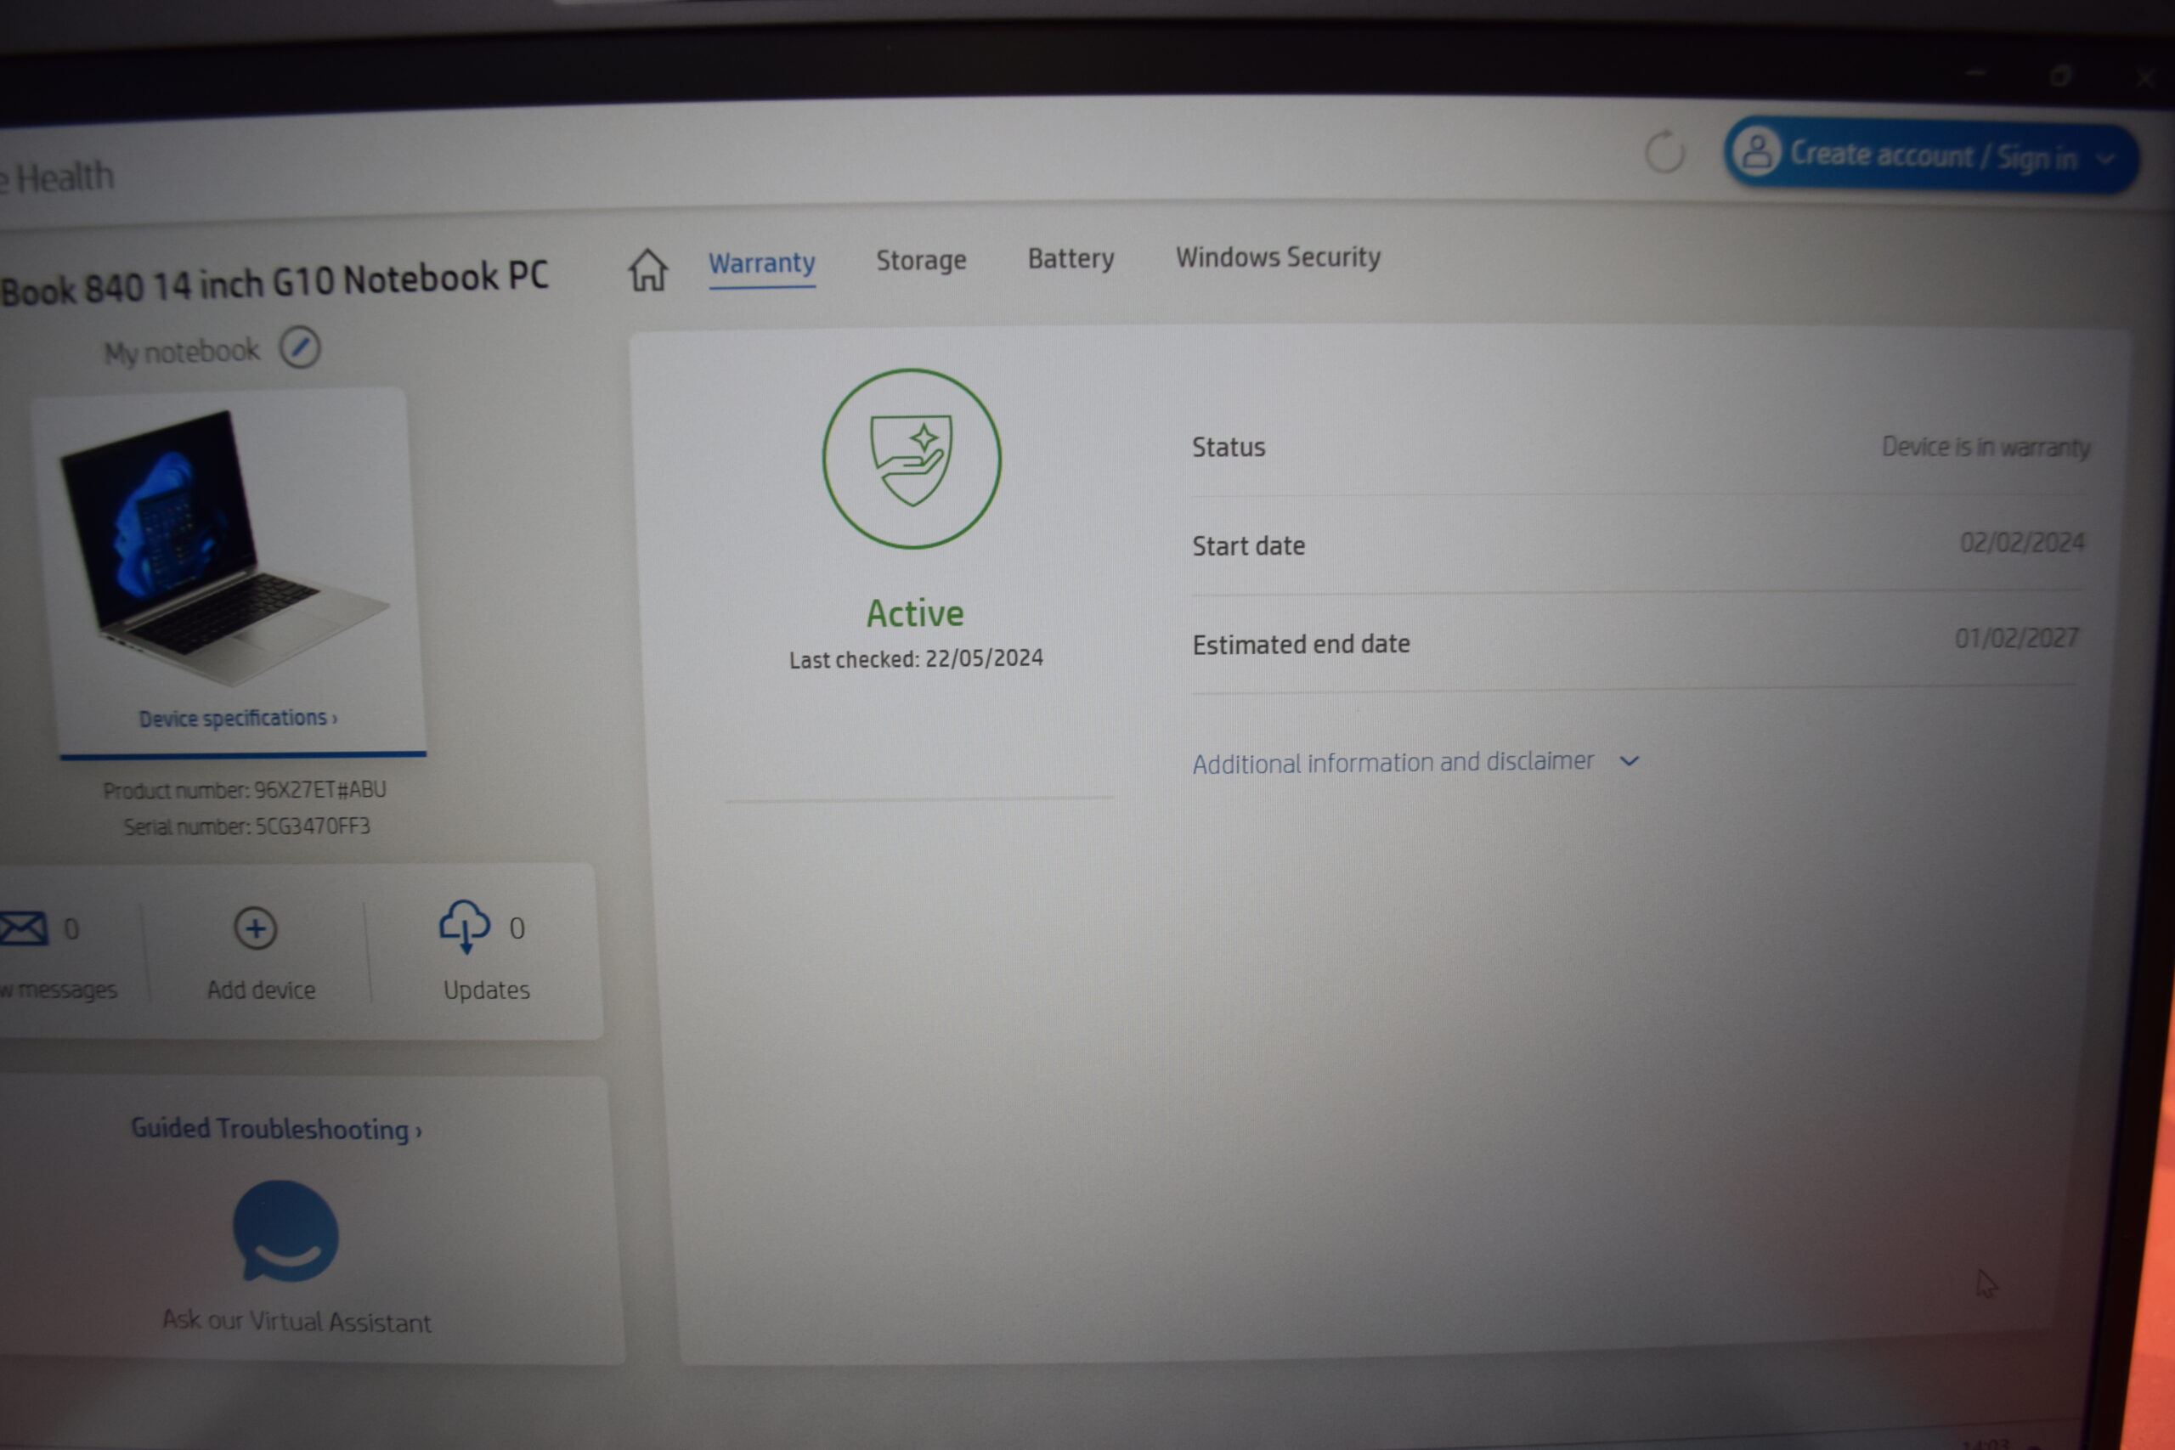The image size is (2175, 1450).
Task: Click the envelope messages icon
Action: [24, 928]
